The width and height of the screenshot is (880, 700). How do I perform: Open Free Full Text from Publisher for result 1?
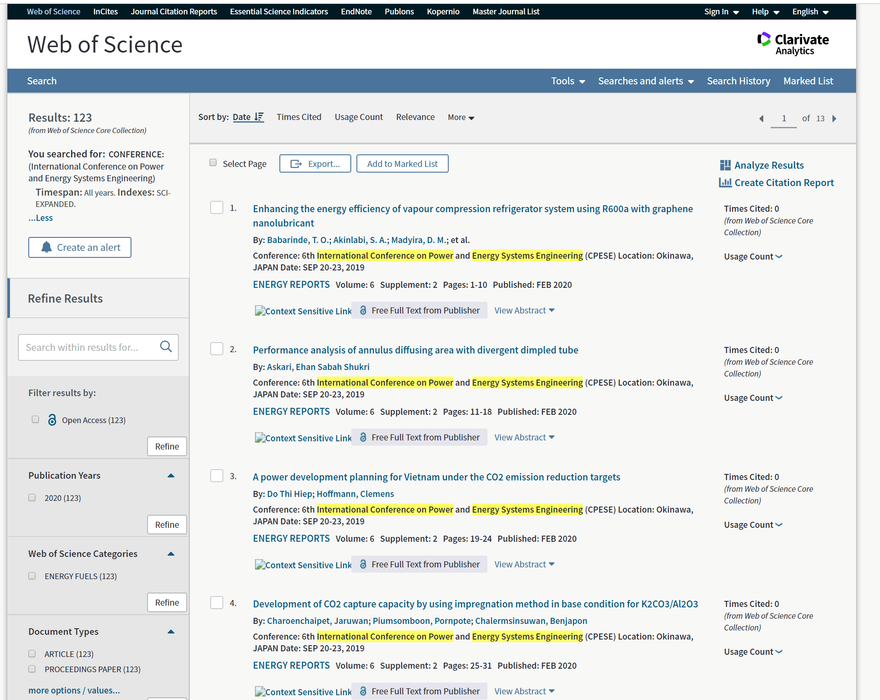[x=419, y=310]
